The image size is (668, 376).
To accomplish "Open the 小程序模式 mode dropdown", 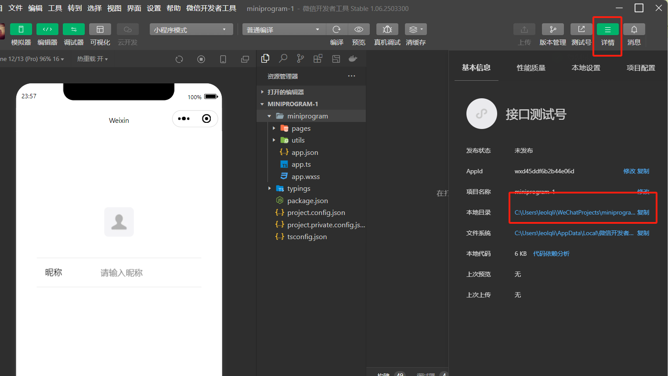I will coord(191,29).
